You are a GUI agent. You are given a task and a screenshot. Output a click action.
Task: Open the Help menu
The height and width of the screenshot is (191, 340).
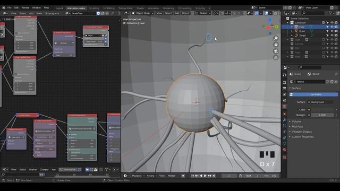46,7
